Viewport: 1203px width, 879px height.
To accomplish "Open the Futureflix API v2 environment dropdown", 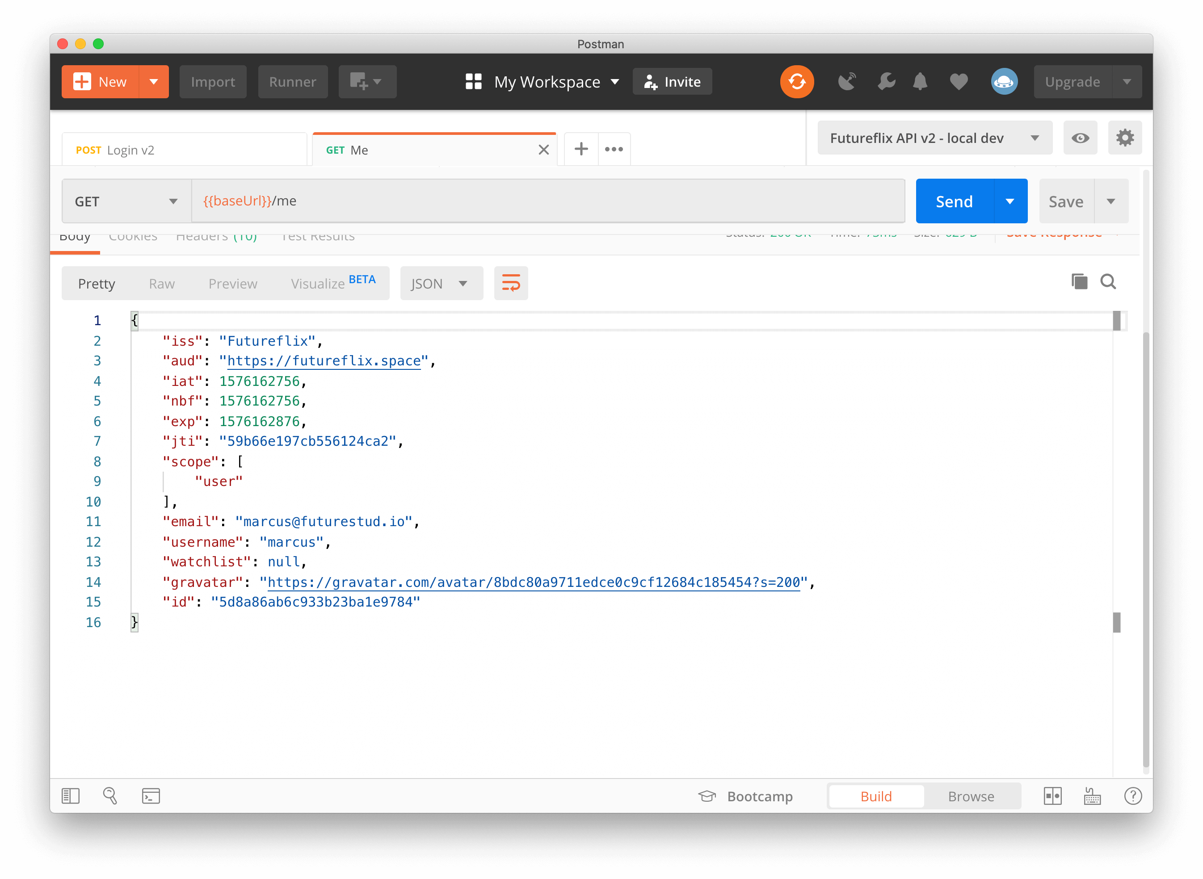I will (934, 138).
